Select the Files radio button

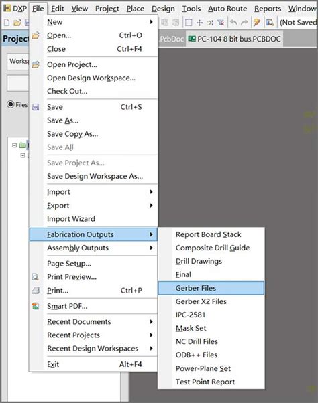pos(11,104)
